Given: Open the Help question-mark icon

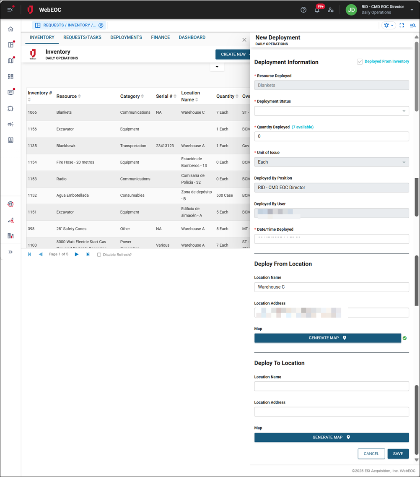Looking at the screenshot, I should tap(303, 9).
